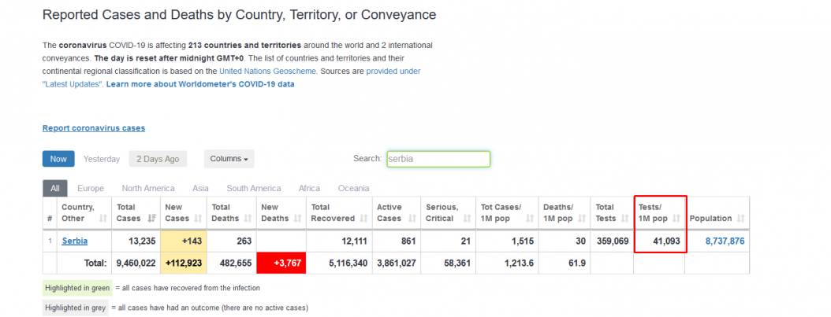The height and width of the screenshot is (317, 831).
Task: Switch to Now data view
Action: tap(58, 159)
